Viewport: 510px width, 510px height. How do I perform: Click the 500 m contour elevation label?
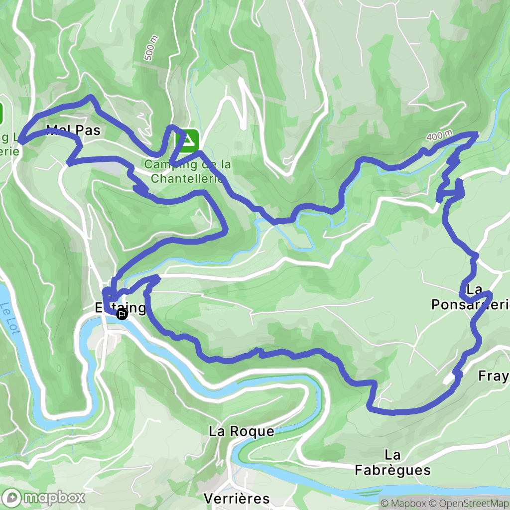tap(151, 48)
